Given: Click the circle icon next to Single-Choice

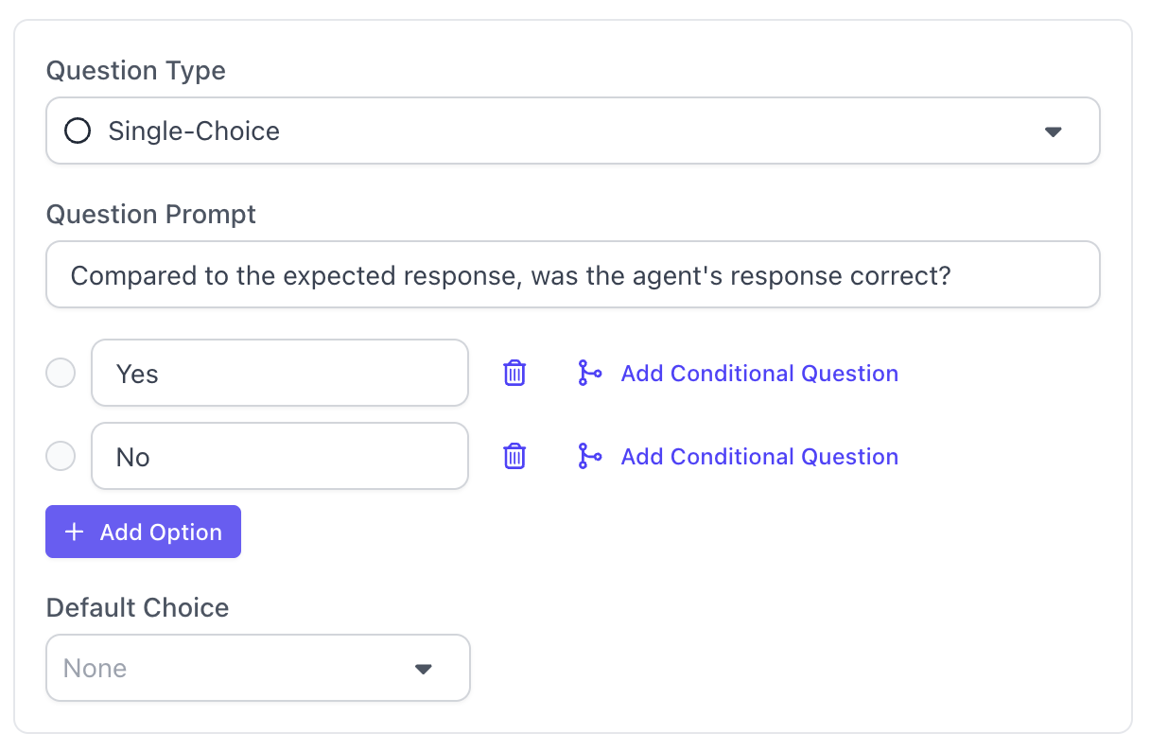Looking at the screenshot, I should point(78,131).
